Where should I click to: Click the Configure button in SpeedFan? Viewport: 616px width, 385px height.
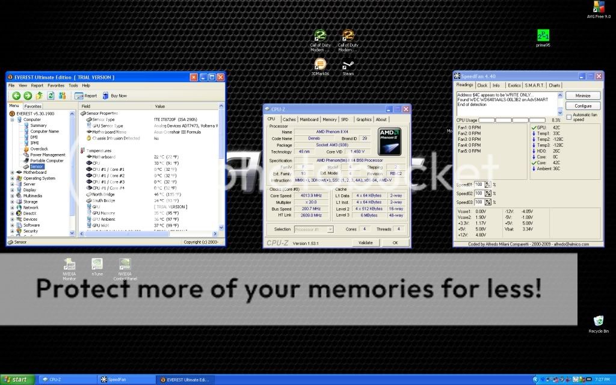tap(582, 106)
